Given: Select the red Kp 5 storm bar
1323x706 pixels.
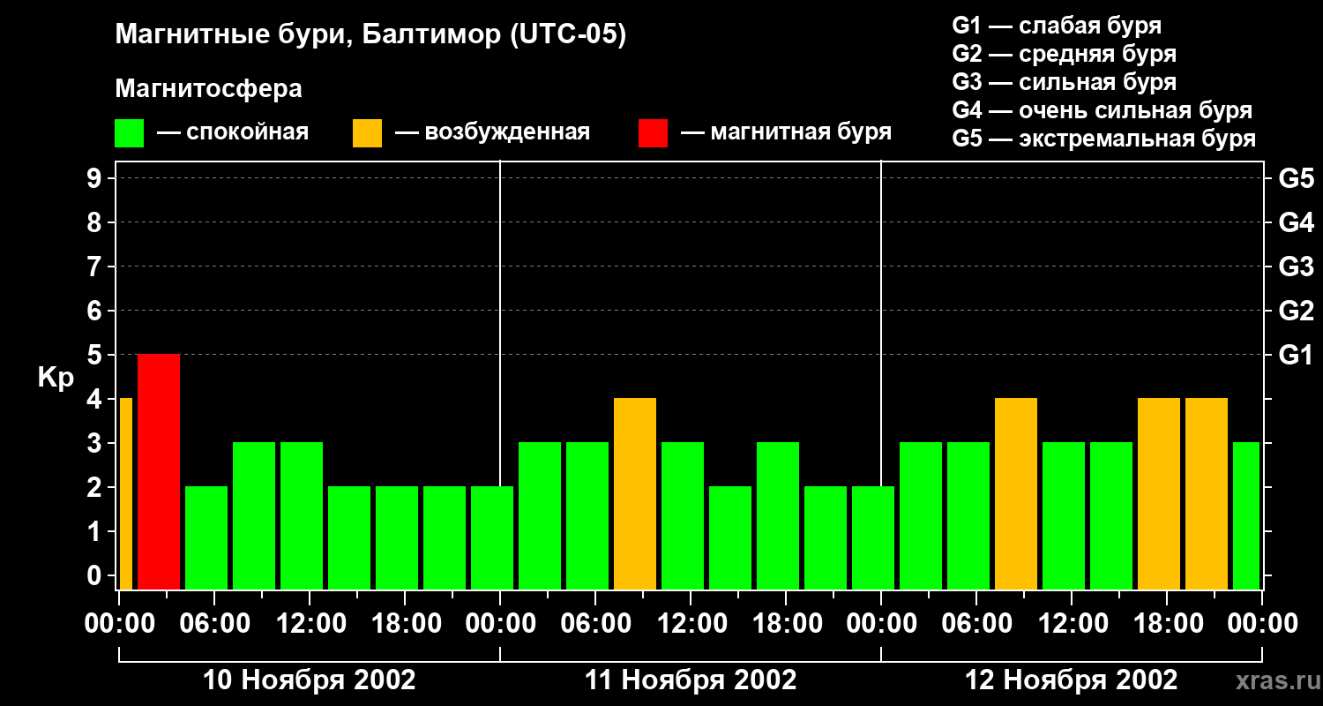Looking at the screenshot, I should (x=159, y=472).
